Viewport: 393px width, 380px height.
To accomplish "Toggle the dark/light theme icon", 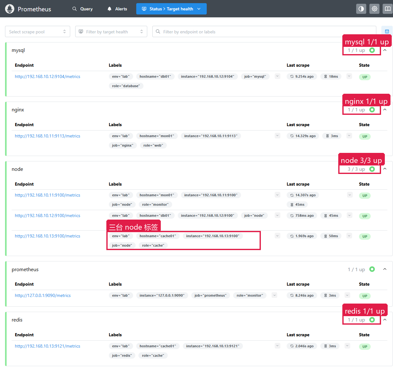I will 361,9.
